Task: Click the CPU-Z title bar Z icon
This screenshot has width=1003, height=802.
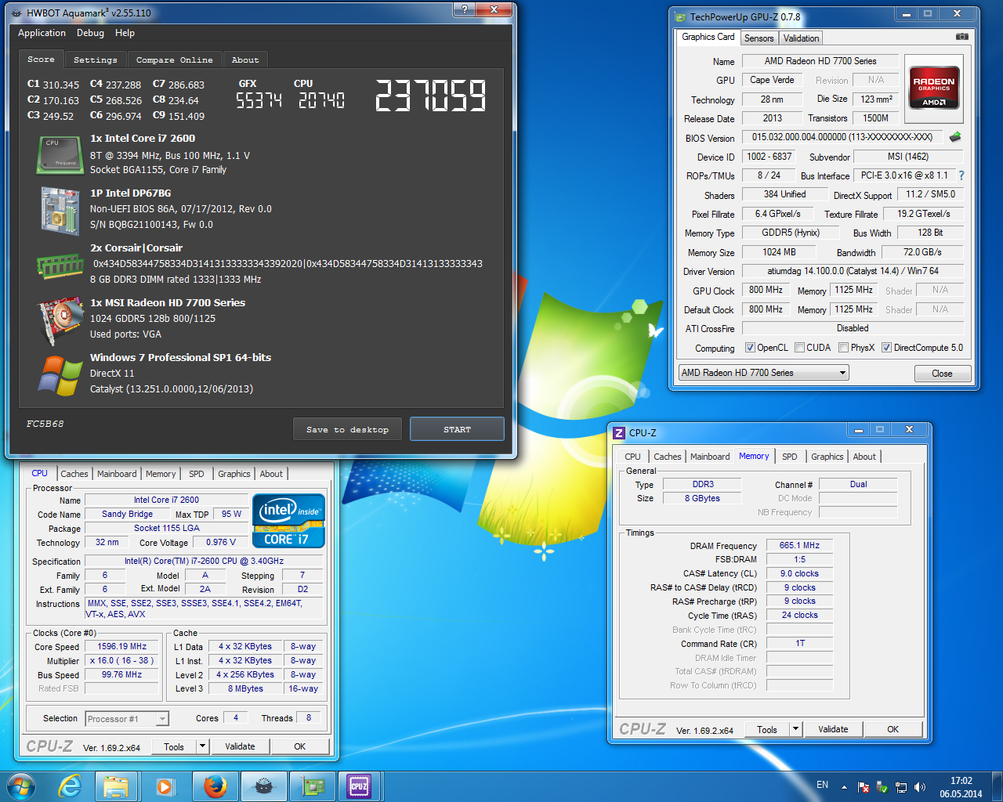Action: [x=619, y=432]
